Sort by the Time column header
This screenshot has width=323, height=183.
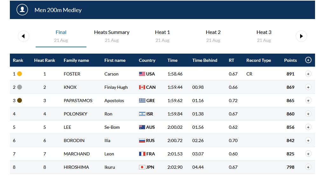coord(172,60)
